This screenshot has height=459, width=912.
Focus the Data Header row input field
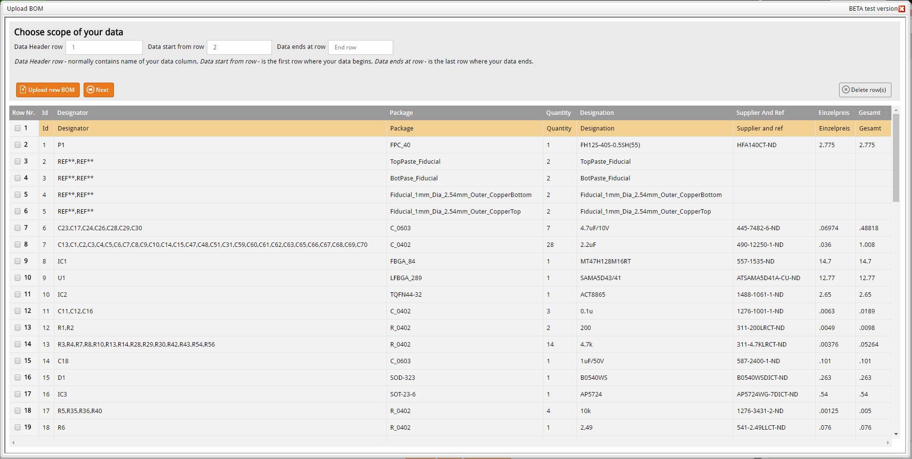coord(104,47)
